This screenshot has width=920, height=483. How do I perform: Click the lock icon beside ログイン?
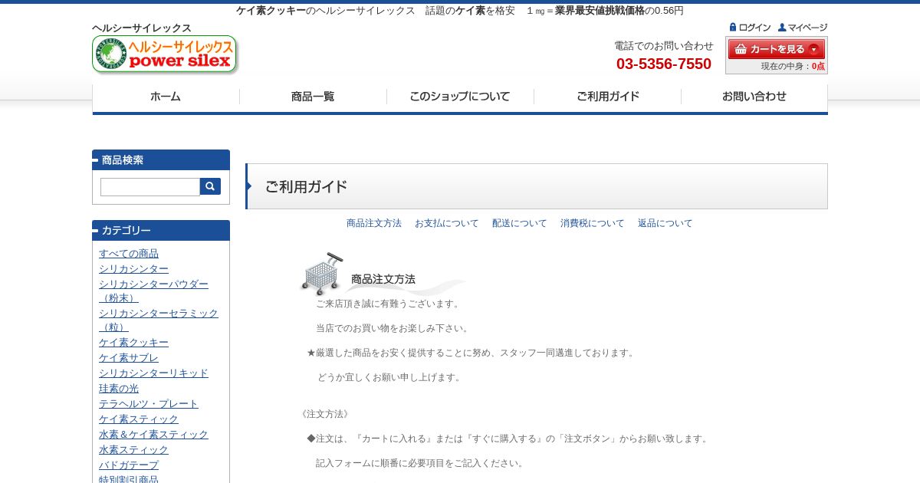(733, 27)
